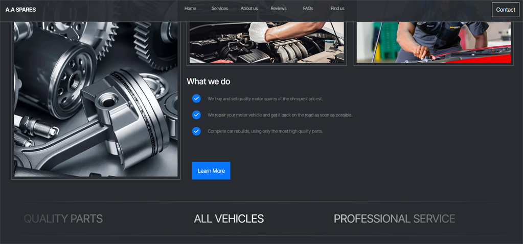Click the What we do heading

point(209,82)
